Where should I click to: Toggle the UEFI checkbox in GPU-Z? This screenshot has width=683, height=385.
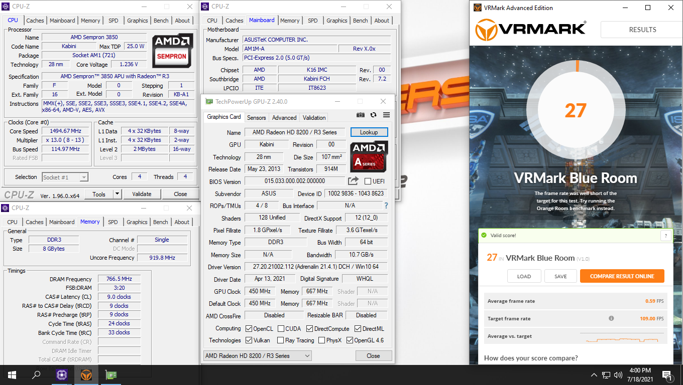368,181
